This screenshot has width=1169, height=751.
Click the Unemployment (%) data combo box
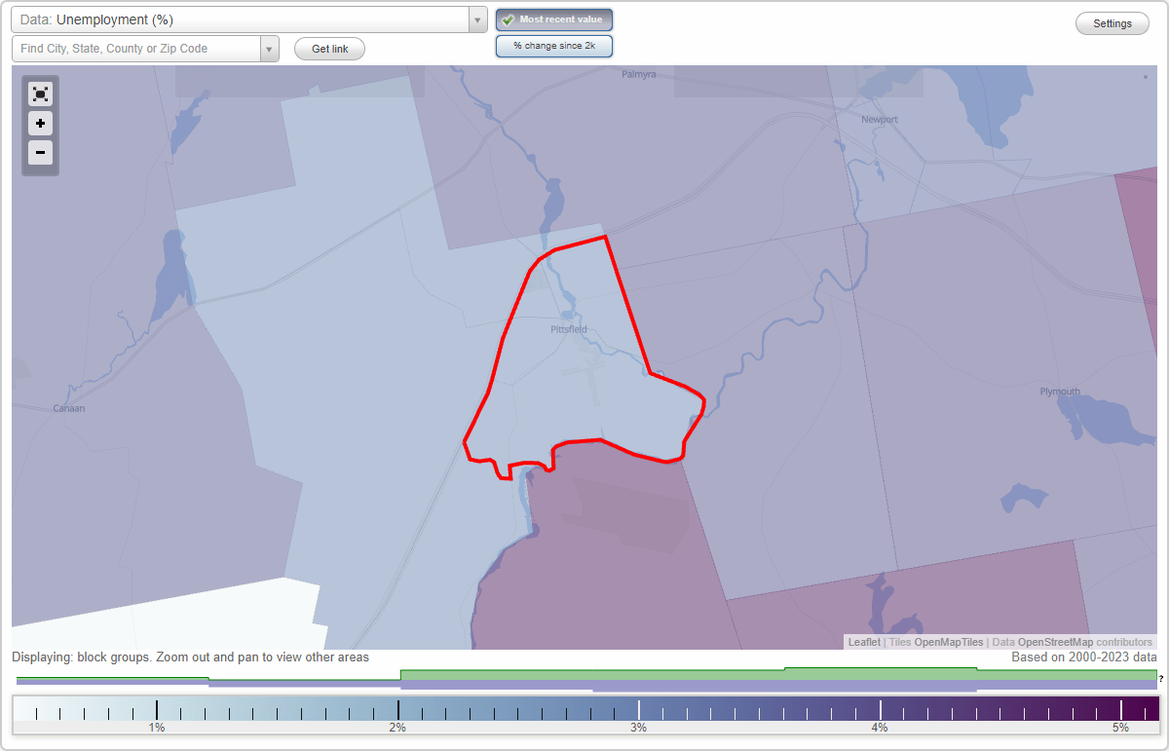tap(244, 19)
